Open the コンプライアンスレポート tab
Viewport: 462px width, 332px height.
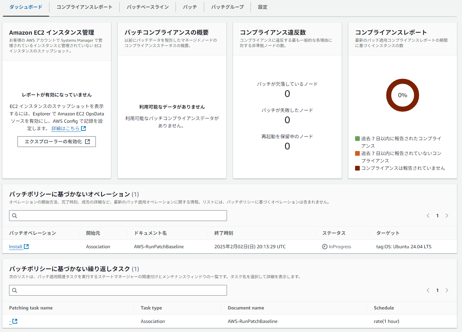tap(84, 7)
